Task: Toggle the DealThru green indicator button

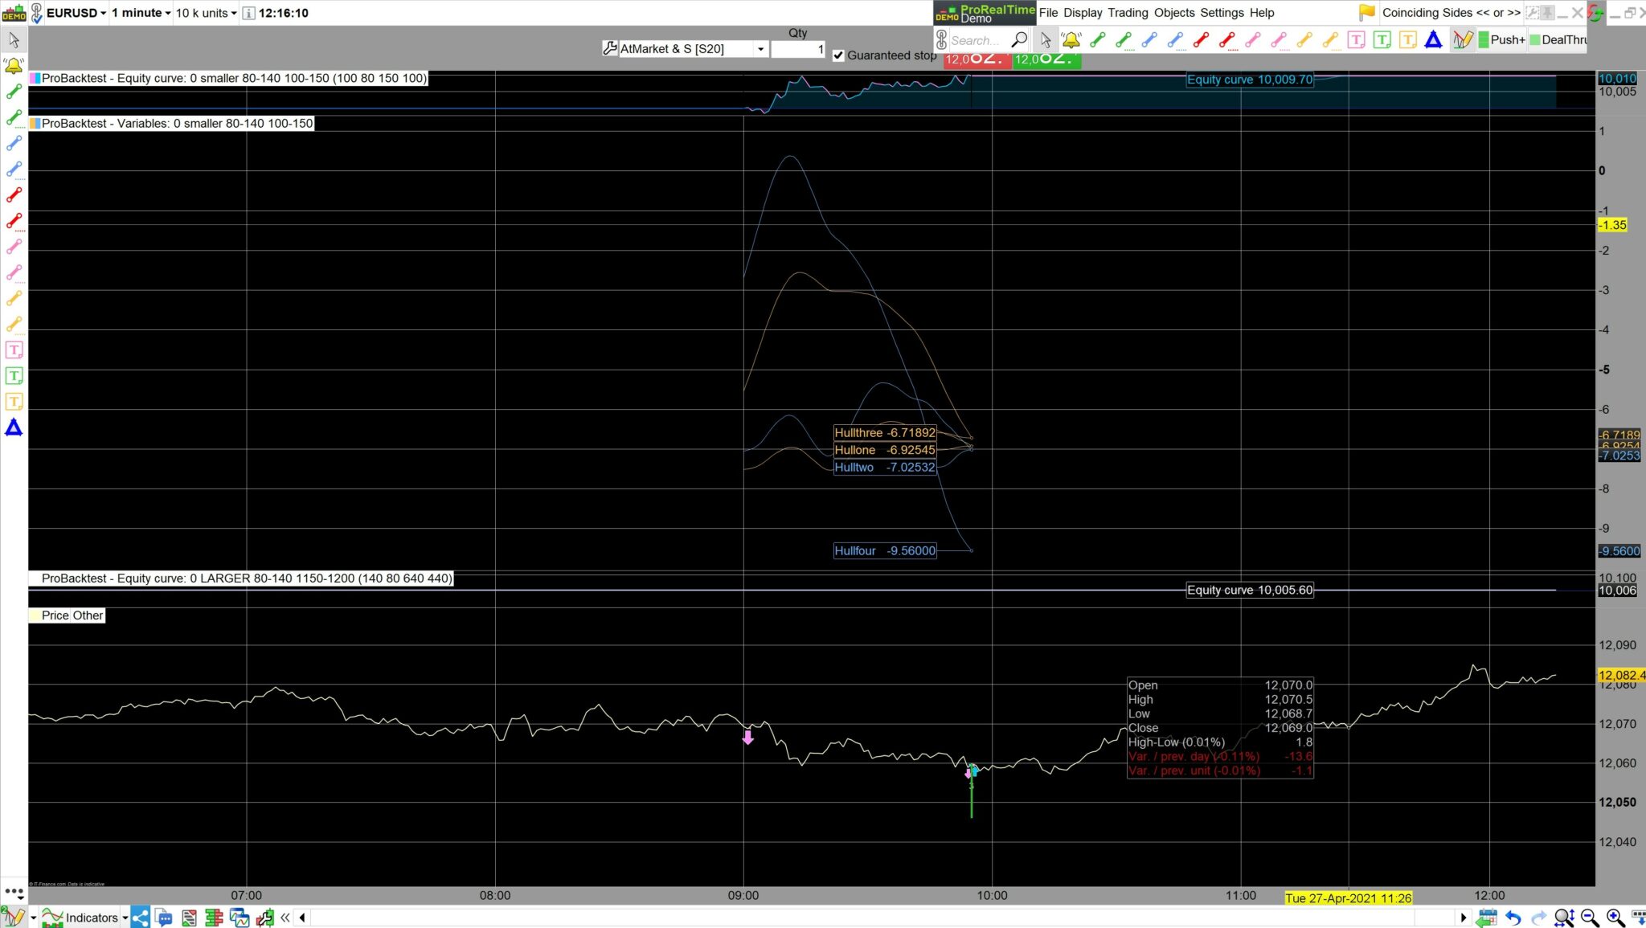Action: (x=1558, y=39)
